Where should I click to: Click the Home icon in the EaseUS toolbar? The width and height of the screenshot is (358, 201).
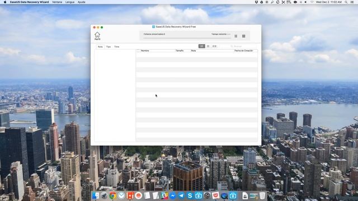pyautogui.click(x=97, y=36)
